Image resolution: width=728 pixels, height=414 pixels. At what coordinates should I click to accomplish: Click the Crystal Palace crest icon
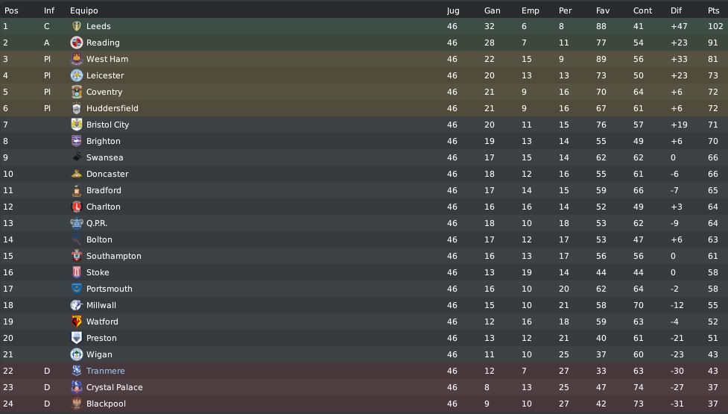(77, 387)
